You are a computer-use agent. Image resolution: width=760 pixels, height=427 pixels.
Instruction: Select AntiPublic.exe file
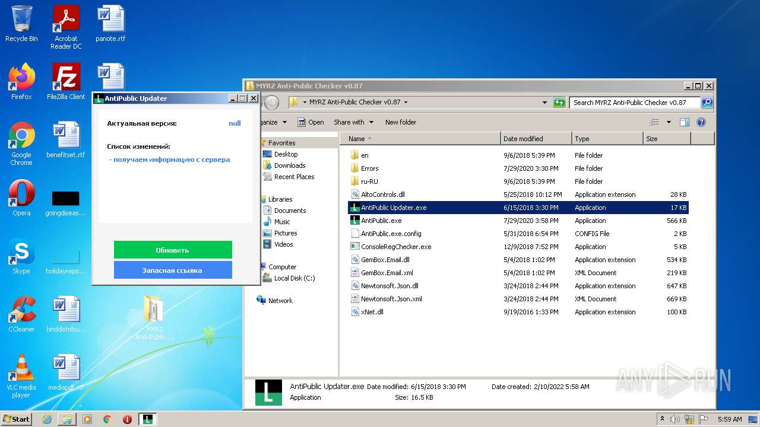click(x=518, y=221)
